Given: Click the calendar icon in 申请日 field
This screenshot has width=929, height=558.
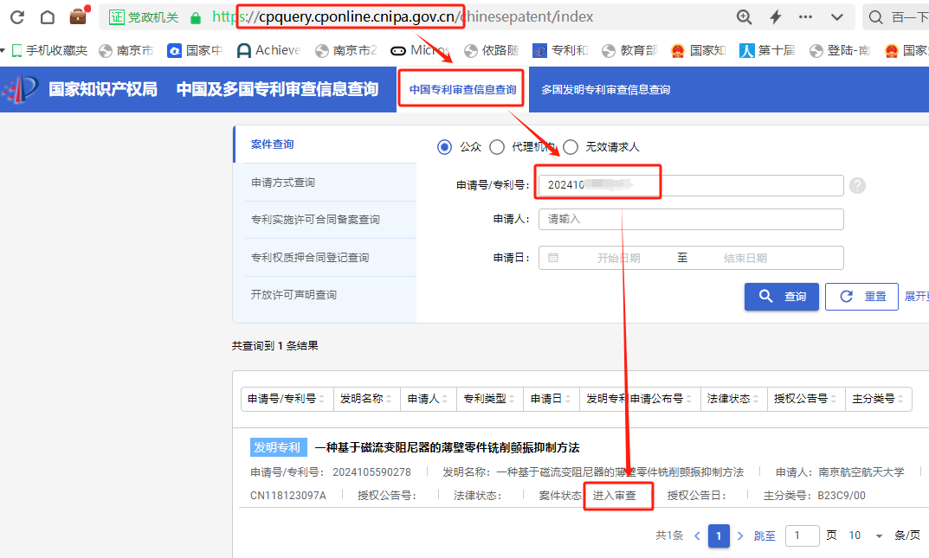Looking at the screenshot, I should (553, 258).
